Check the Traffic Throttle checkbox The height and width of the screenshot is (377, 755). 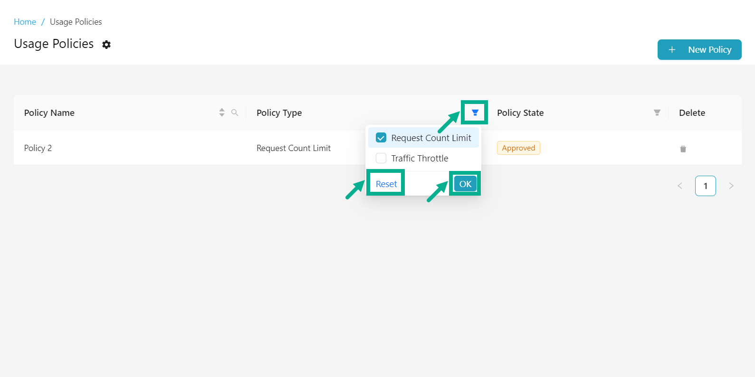coord(381,158)
